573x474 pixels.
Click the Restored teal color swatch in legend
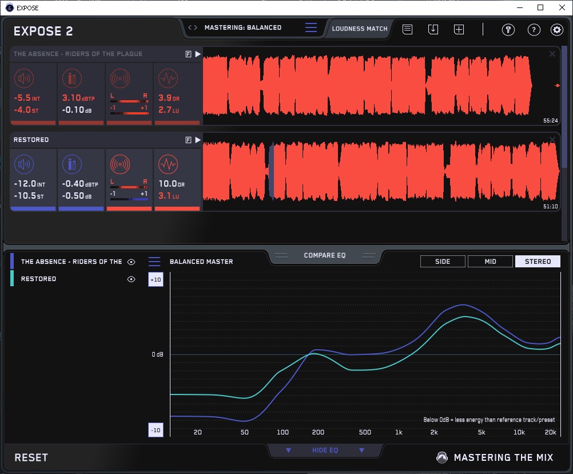click(12, 278)
